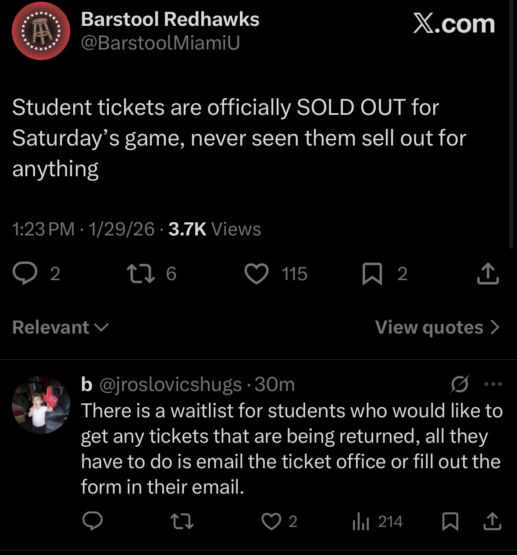Repost the waitlist comment
The height and width of the screenshot is (555, 517).
tap(182, 521)
